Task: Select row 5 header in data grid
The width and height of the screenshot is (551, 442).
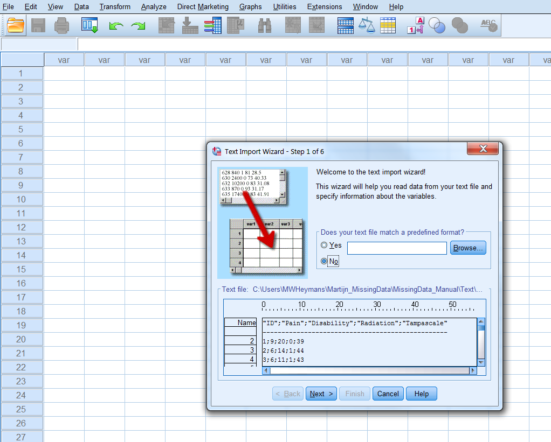Action: tap(22, 129)
